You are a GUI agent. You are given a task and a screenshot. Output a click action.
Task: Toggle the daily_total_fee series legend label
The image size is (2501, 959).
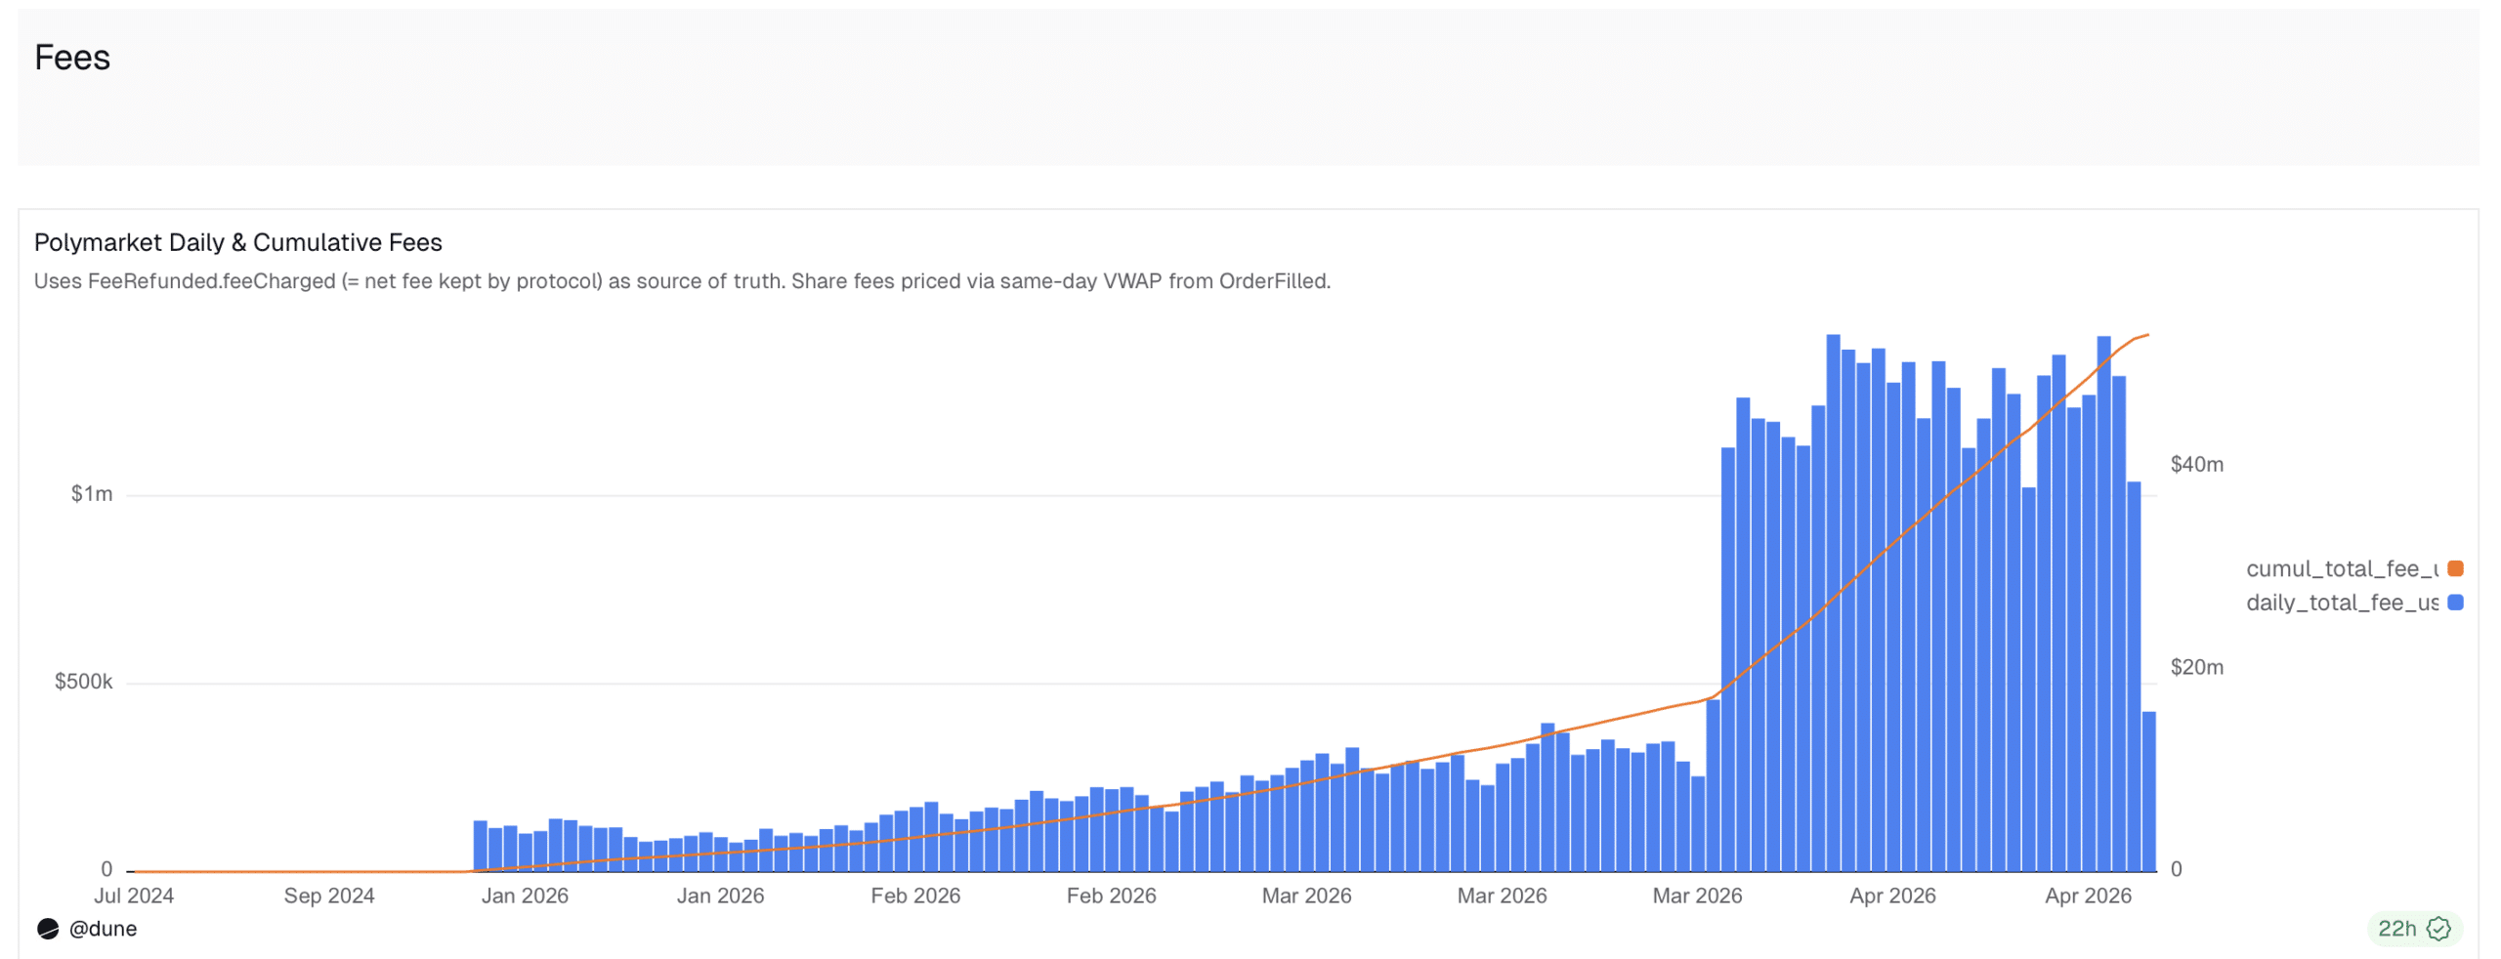tap(2342, 603)
